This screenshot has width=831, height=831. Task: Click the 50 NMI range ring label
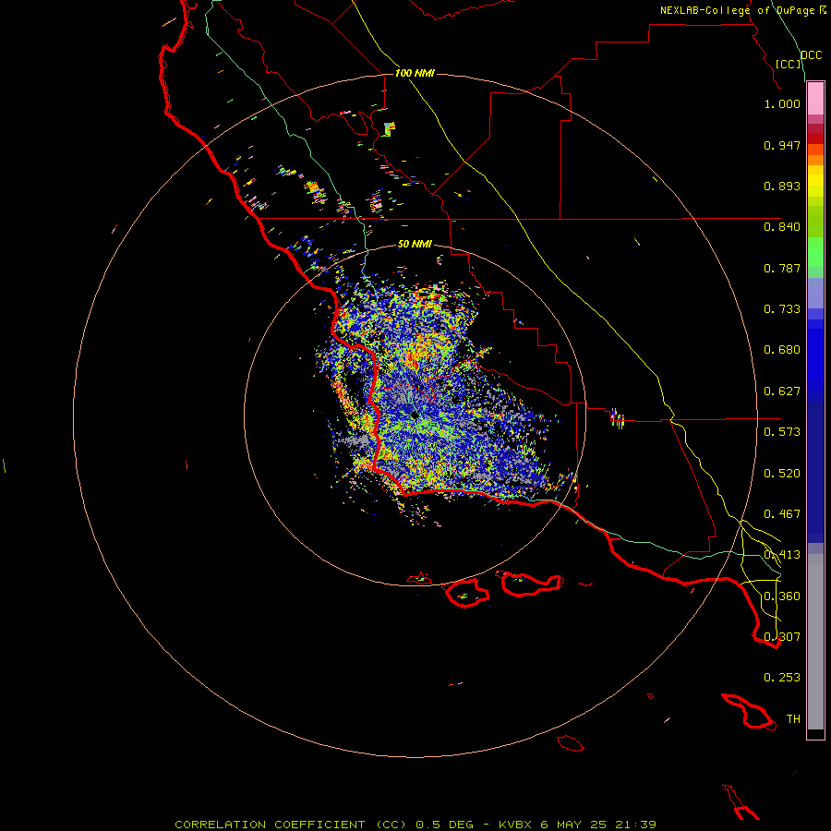415,245
